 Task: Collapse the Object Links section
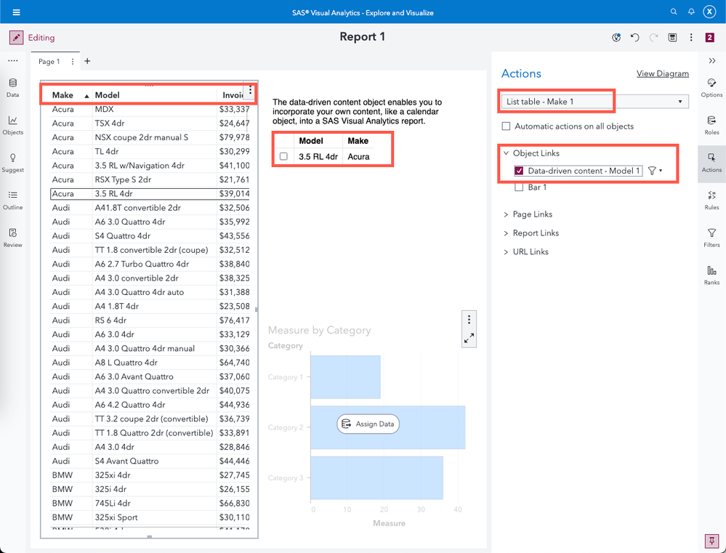click(506, 153)
